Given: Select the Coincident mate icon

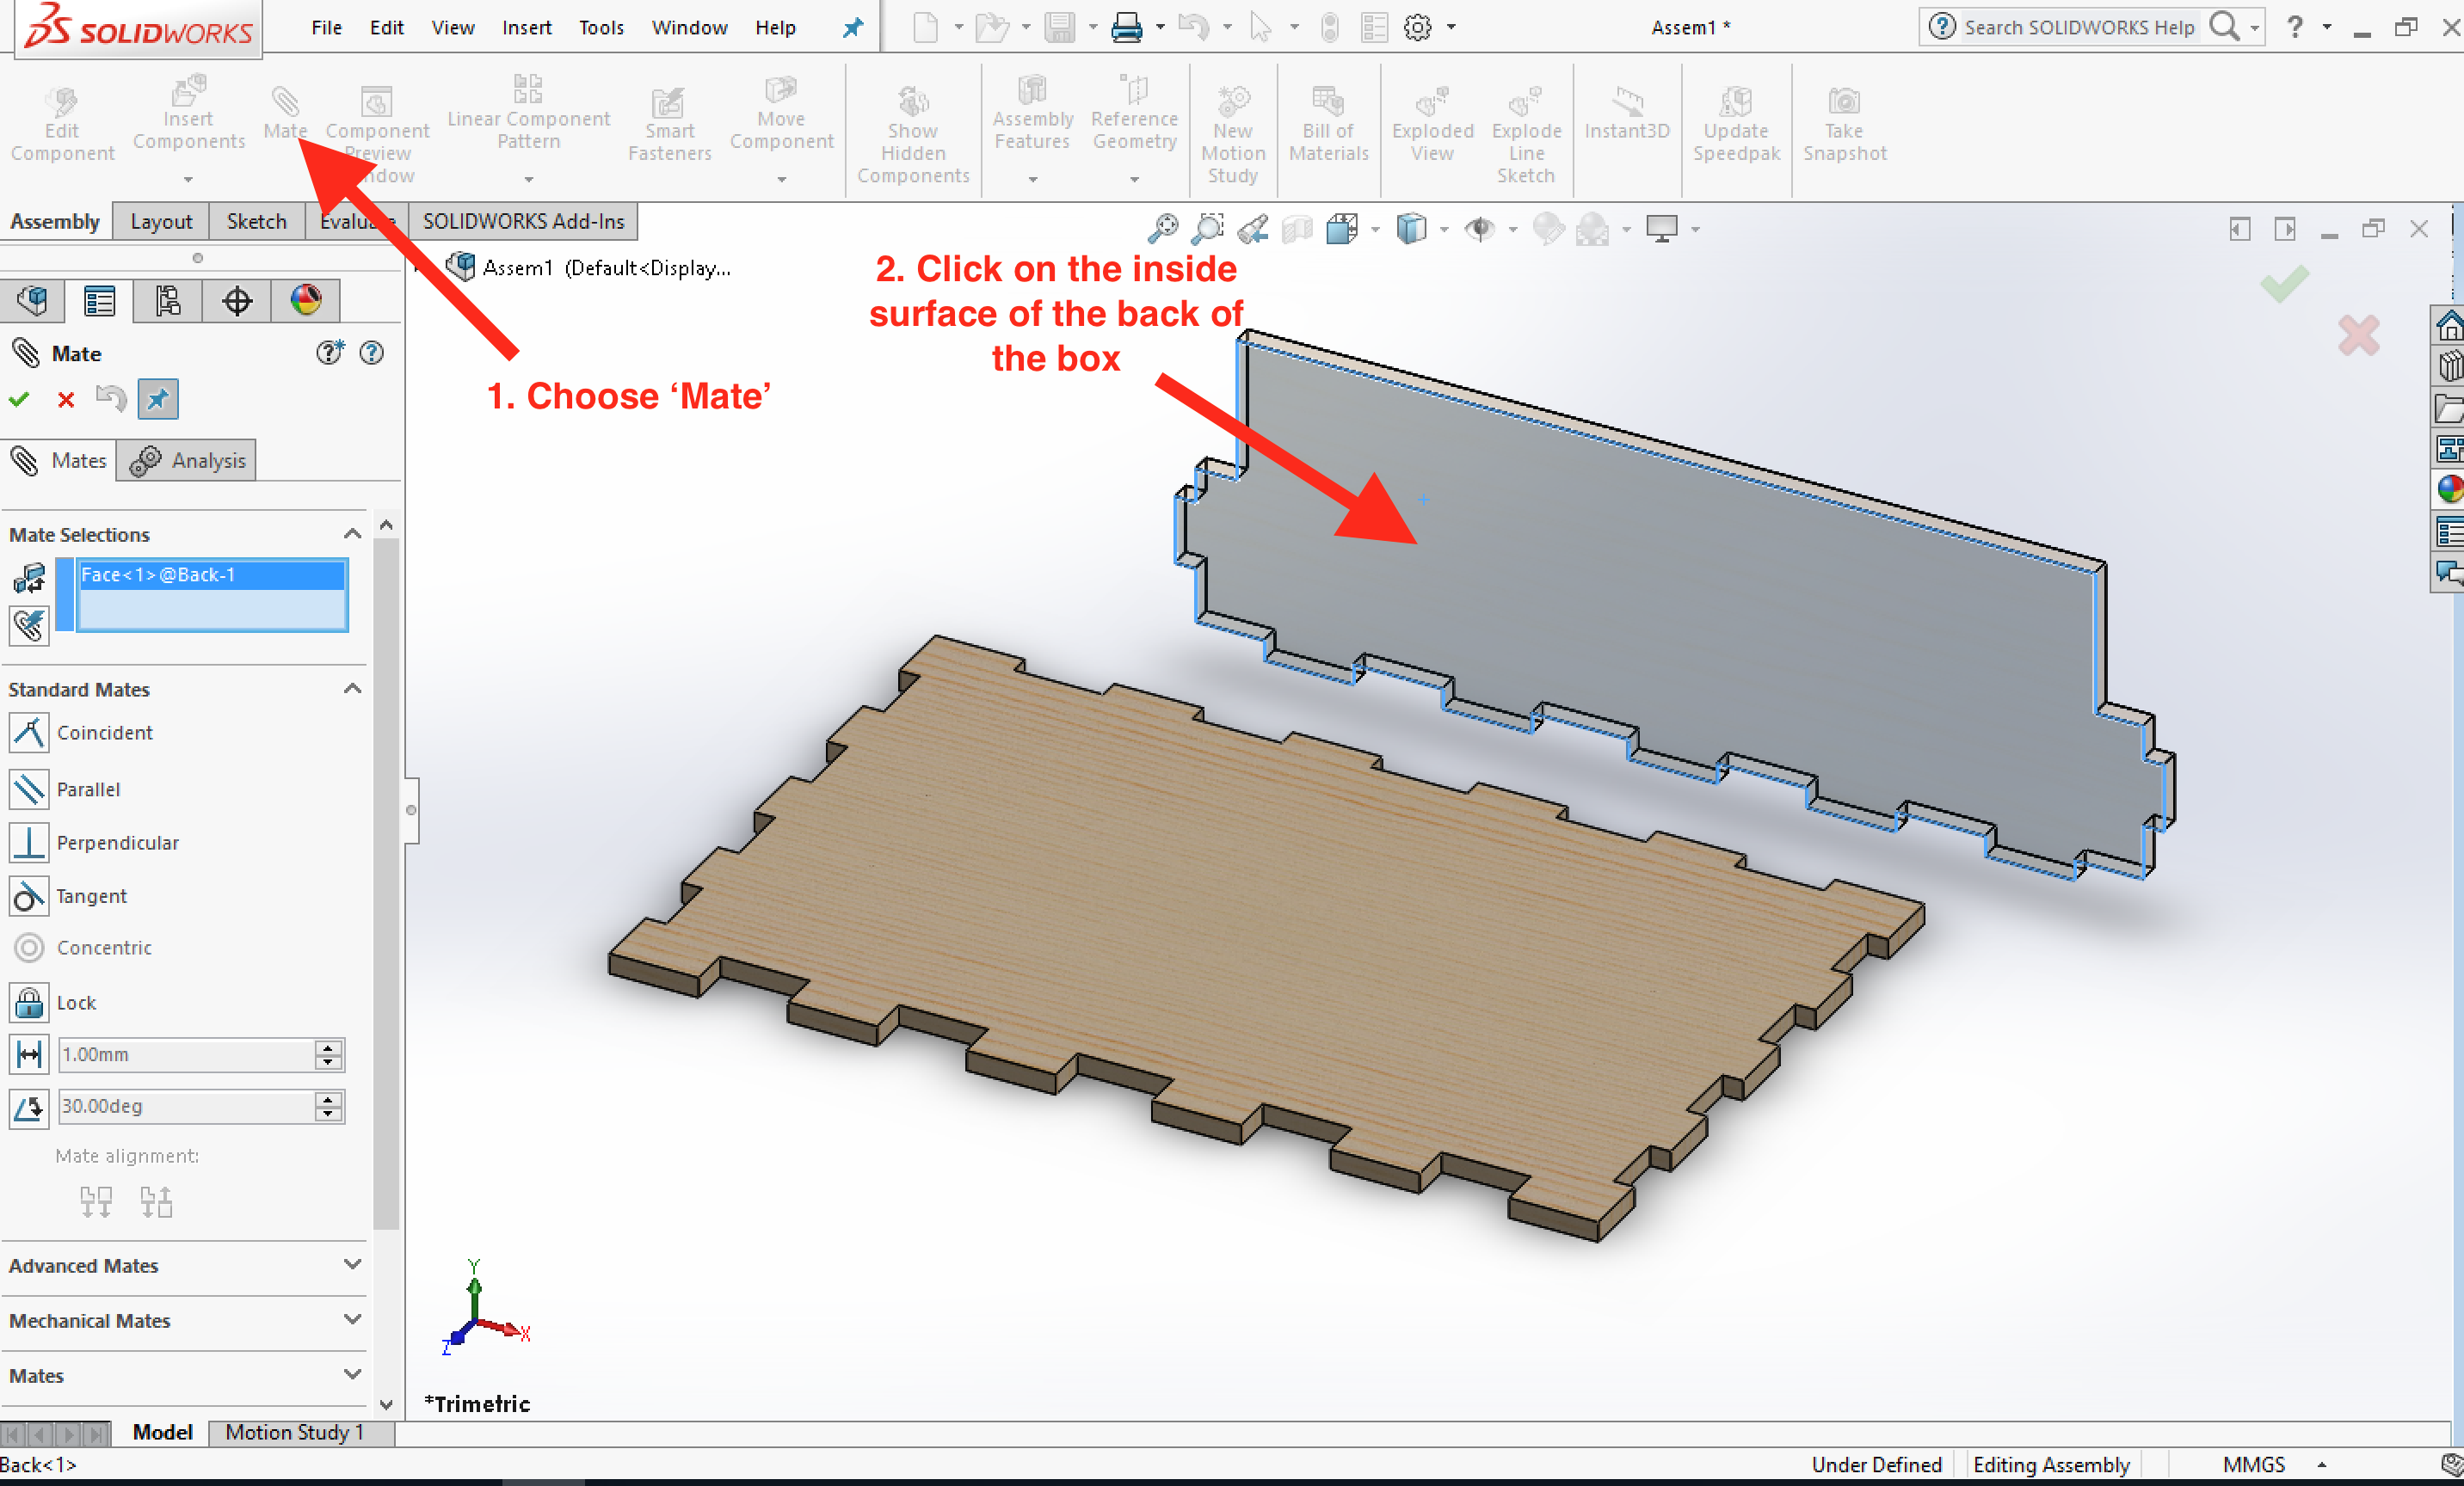Looking at the screenshot, I should pos(29,733).
